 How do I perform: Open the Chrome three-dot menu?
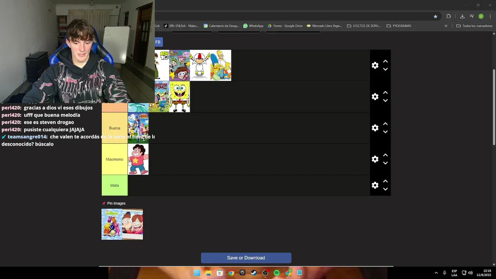point(490,16)
